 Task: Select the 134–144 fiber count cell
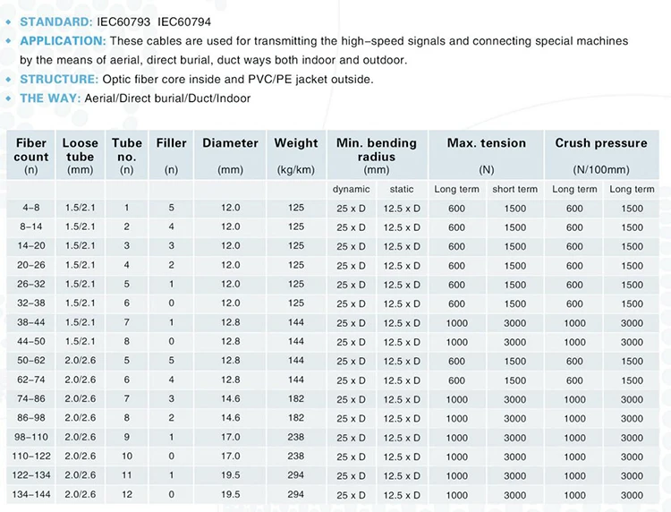pos(31,495)
